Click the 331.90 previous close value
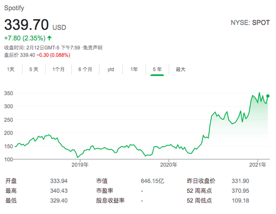The image size is (276, 214). 240,181
